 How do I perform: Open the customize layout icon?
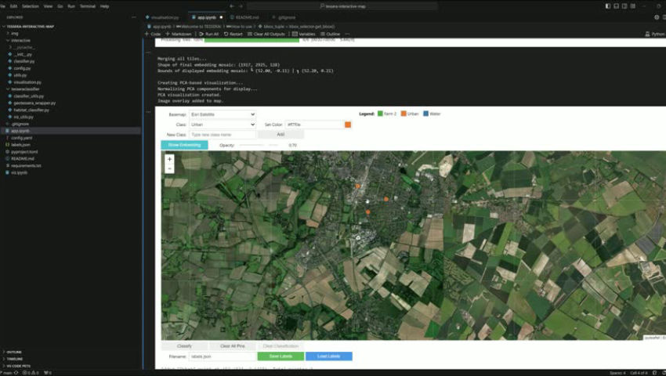point(633,6)
